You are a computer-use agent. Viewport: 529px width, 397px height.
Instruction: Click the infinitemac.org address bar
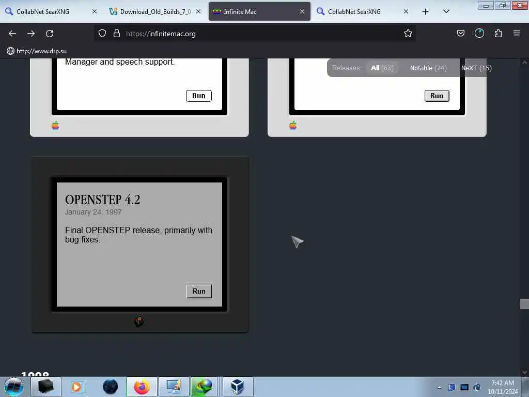255,34
